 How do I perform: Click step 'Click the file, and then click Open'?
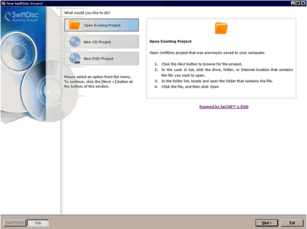click(x=190, y=86)
